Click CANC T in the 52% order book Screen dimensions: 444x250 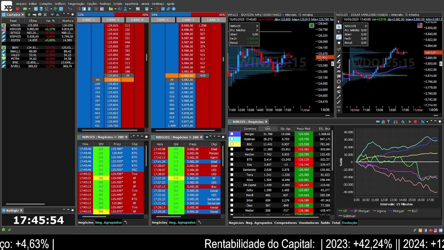(x=113, y=20)
